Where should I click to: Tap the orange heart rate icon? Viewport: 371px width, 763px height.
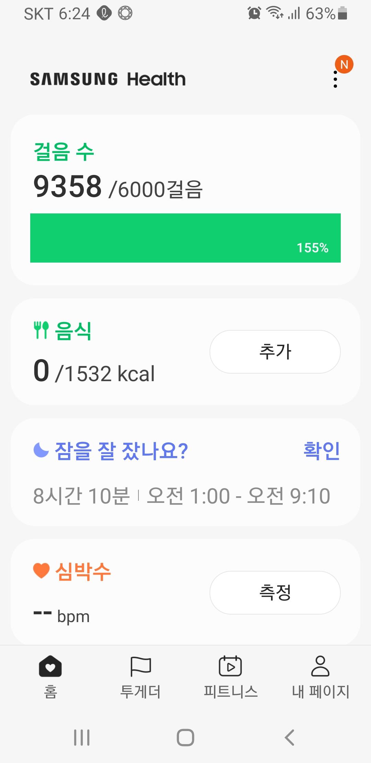point(42,571)
